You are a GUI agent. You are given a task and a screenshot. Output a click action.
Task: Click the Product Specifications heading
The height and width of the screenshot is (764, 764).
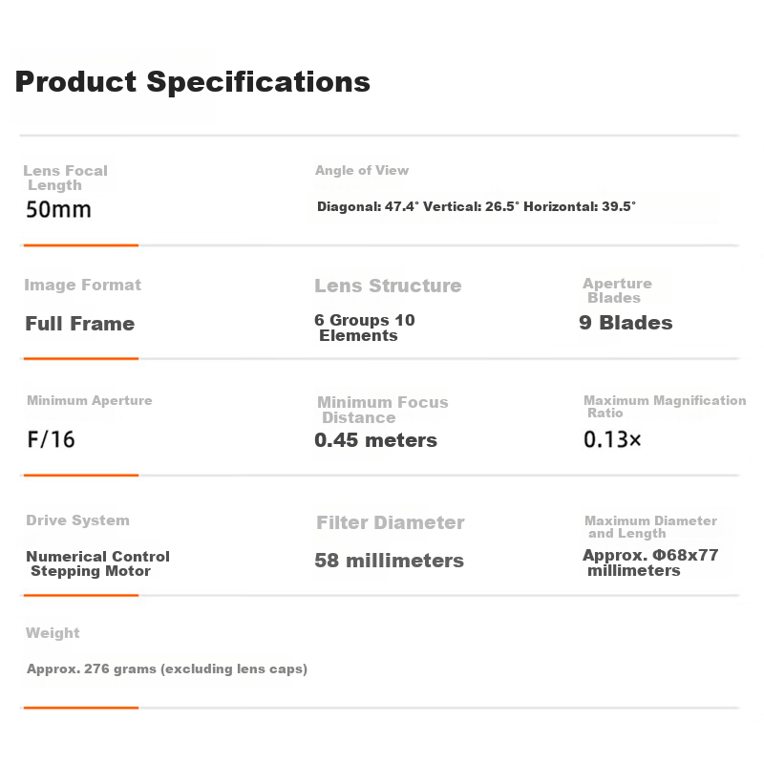point(192,81)
